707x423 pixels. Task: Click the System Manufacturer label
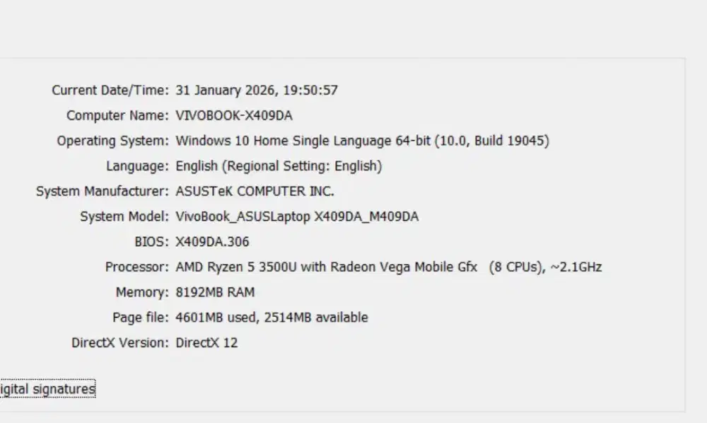pyautogui.click(x=102, y=192)
